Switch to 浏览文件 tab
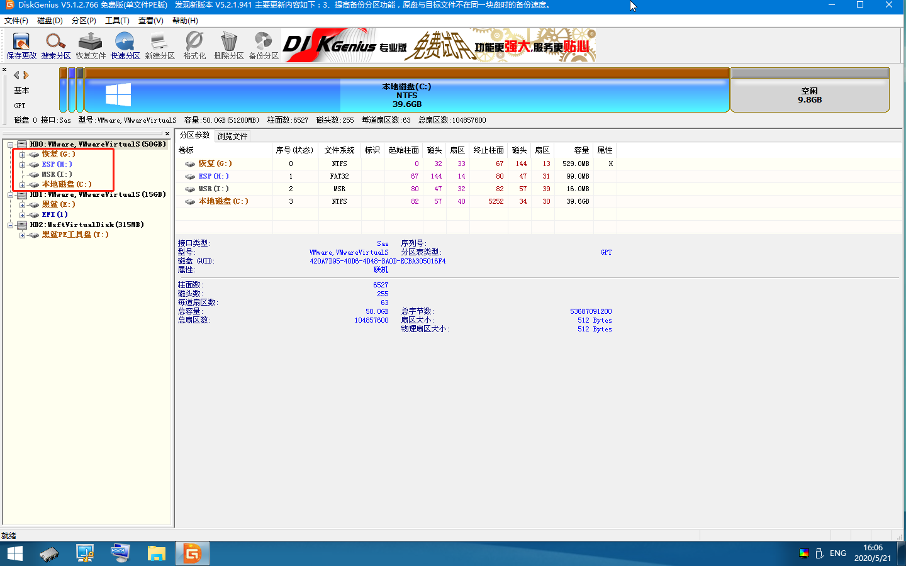Viewport: 906px width, 566px height. (232, 136)
